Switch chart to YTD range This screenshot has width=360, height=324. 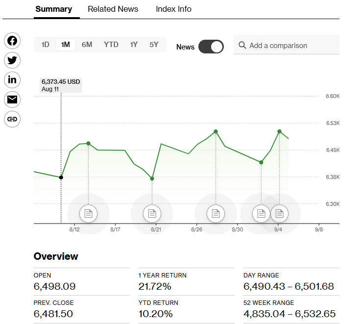click(x=111, y=45)
